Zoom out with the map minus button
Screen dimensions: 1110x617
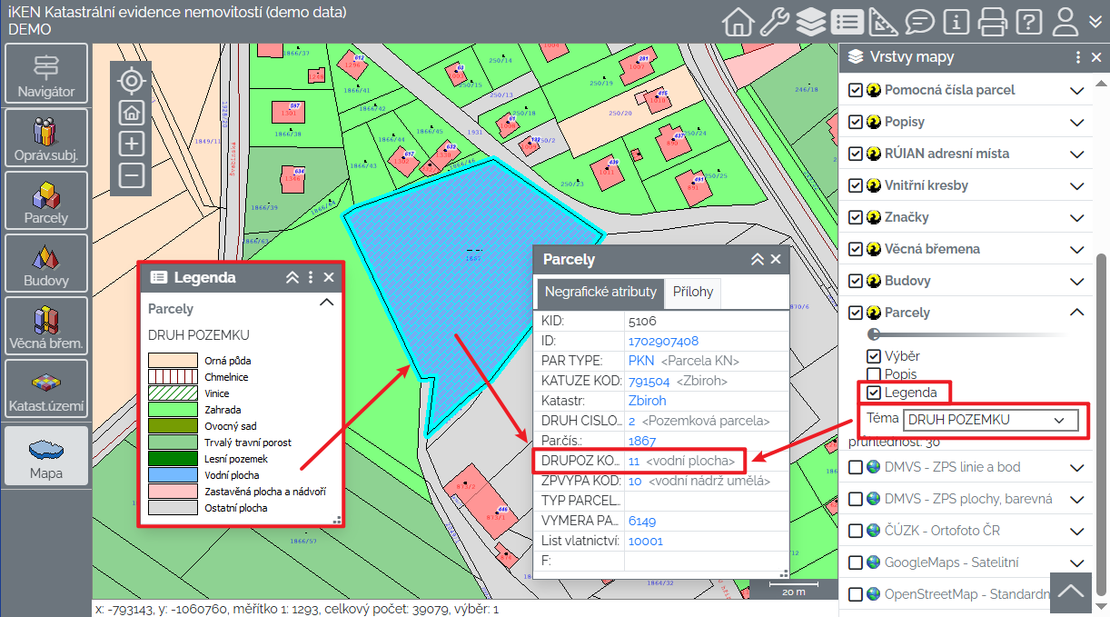tap(133, 175)
